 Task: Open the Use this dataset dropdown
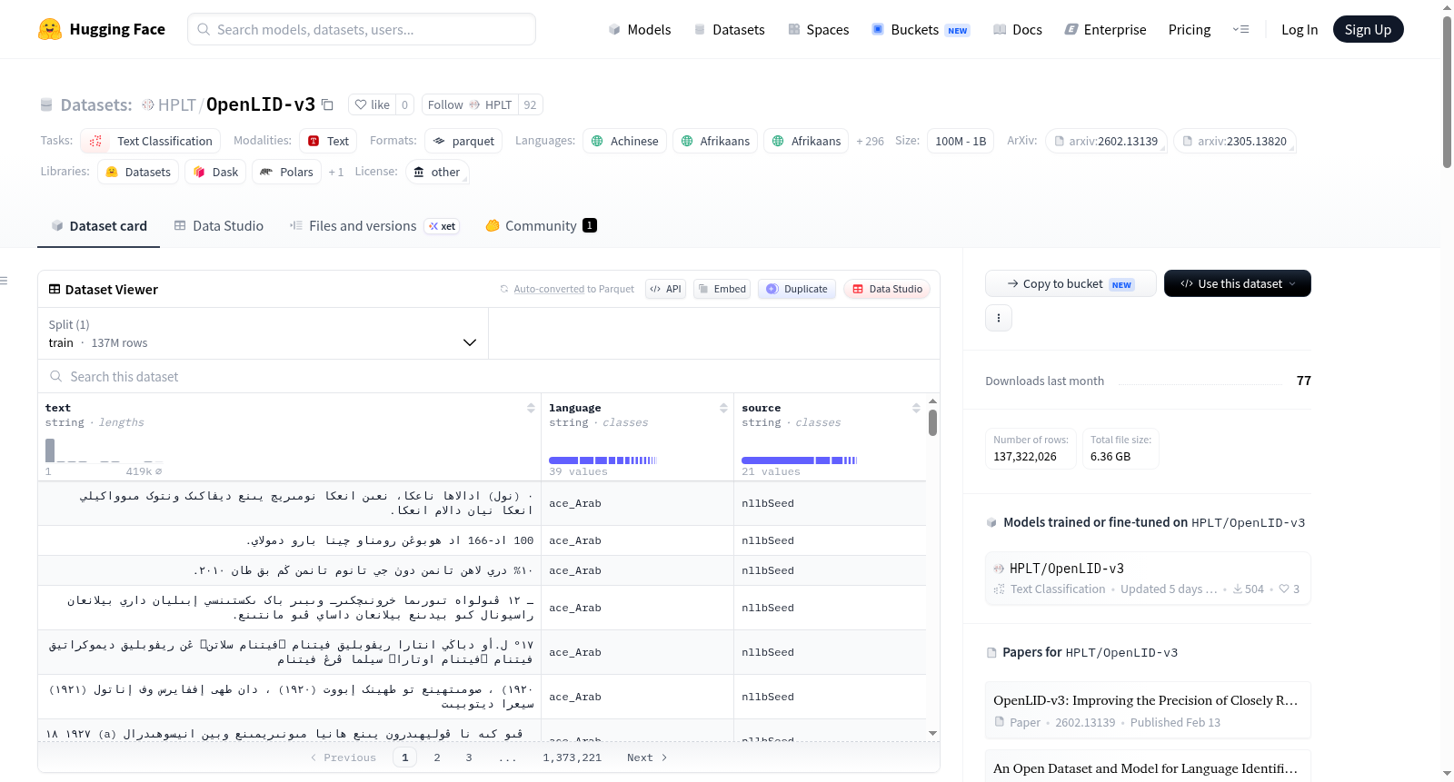(x=1238, y=283)
